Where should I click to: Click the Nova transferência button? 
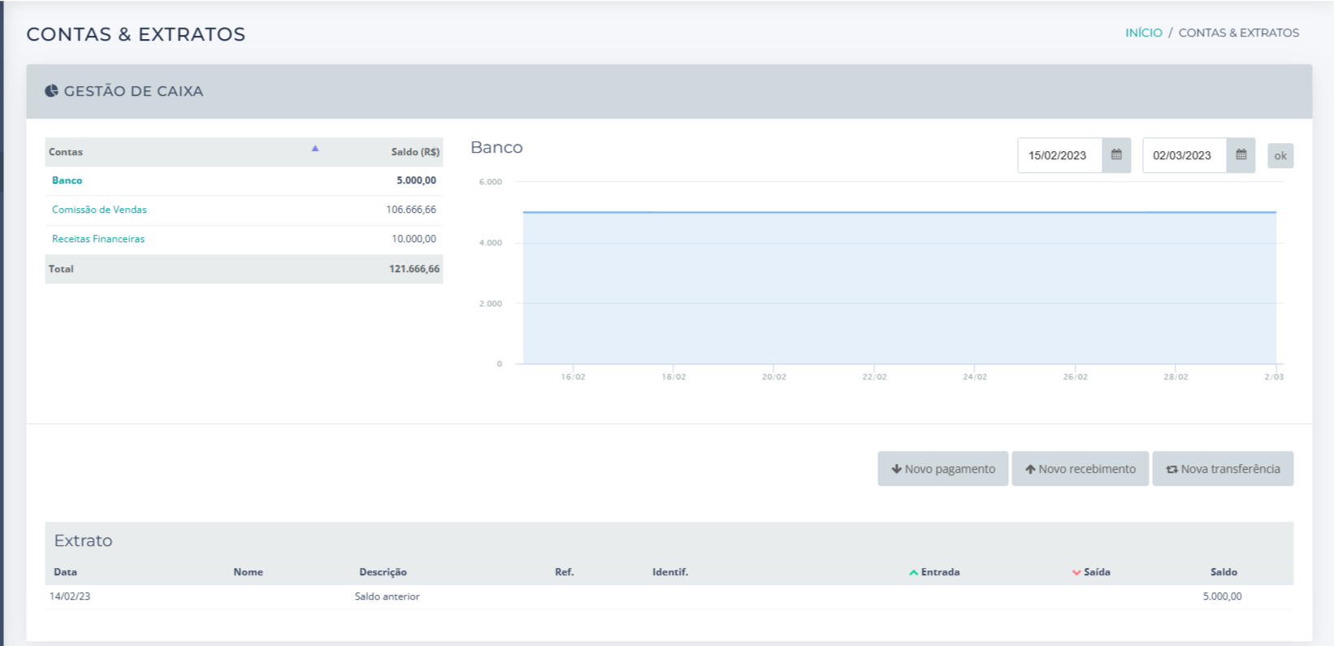(1223, 469)
